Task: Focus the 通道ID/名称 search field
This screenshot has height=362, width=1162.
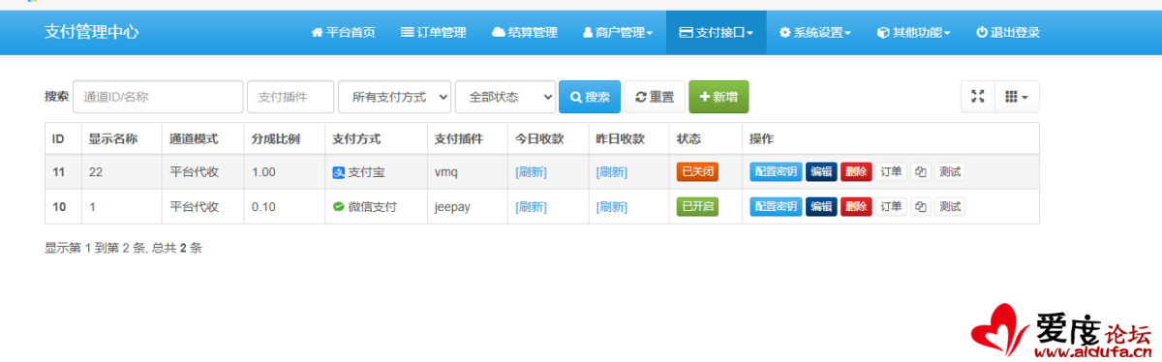Action: pyautogui.click(x=158, y=97)
